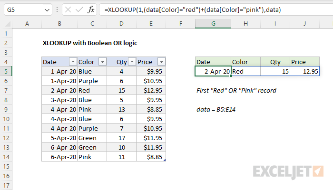
Task: Click the green Date header in G4
Action: tap(213, 62)
